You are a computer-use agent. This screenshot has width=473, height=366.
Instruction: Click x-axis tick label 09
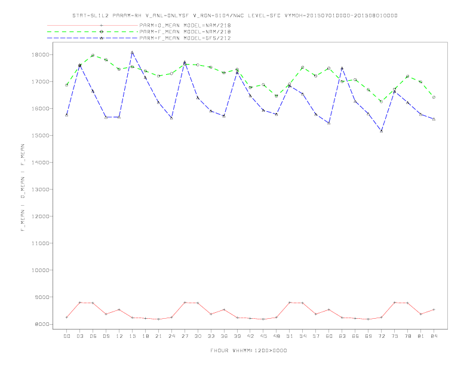[106, 336]
